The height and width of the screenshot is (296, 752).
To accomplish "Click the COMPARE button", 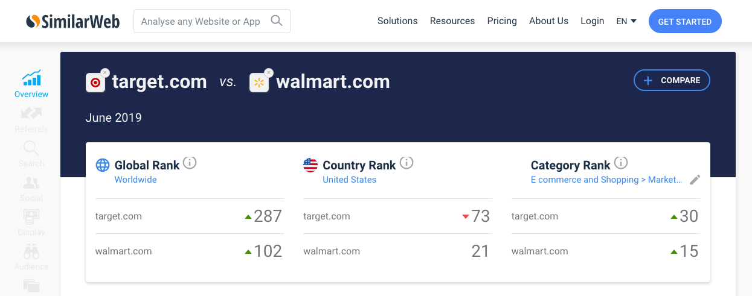I will click(x=672, y=80).
